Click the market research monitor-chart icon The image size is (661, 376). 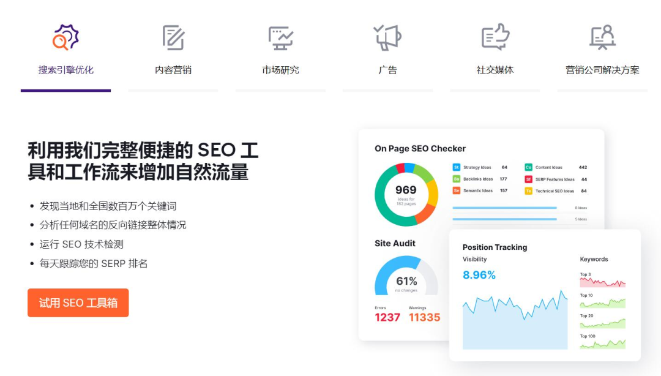click(280, 37)
